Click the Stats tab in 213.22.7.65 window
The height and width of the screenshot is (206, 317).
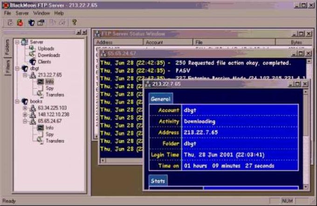coord(158,181)
